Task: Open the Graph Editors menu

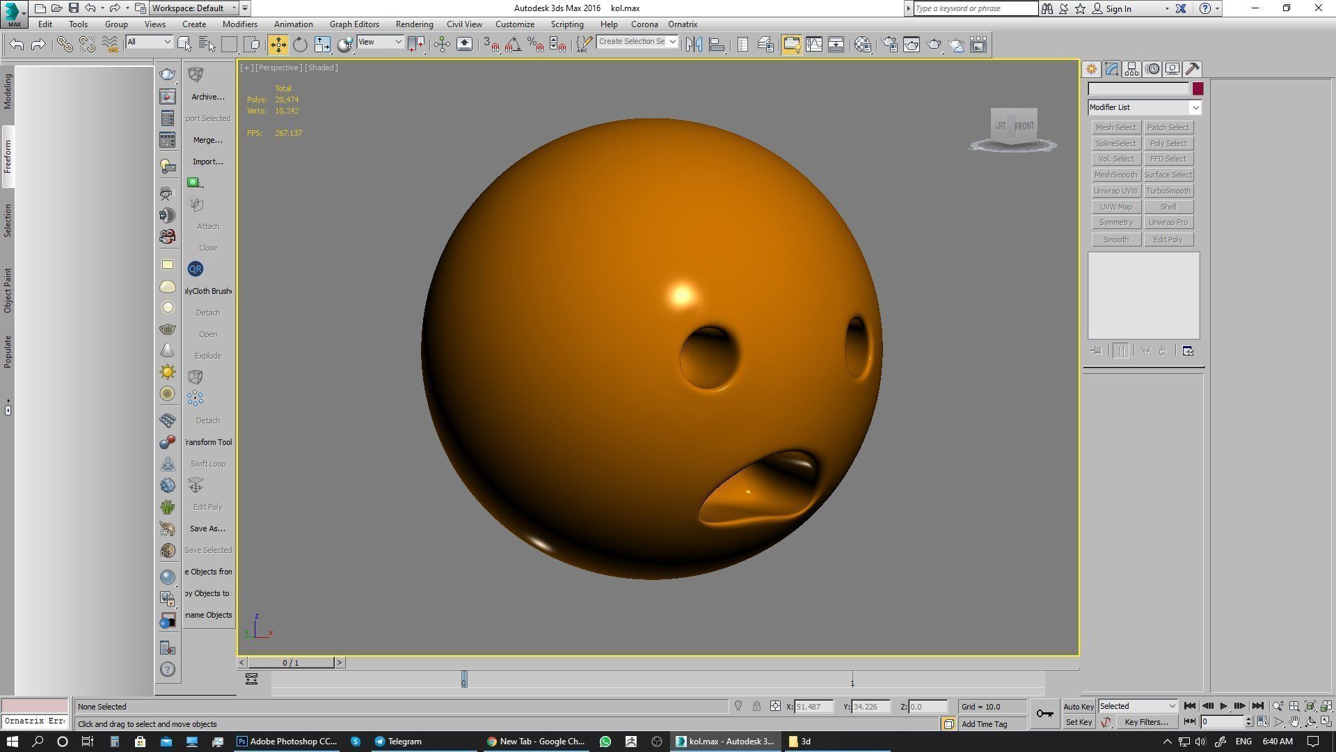Action: pos(354,24)
